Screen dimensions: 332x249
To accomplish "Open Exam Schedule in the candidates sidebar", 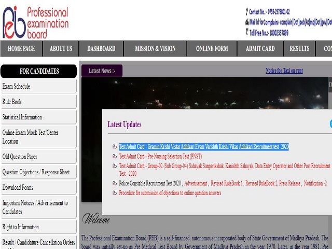I will pyautogui.click(x=39, y=87).
